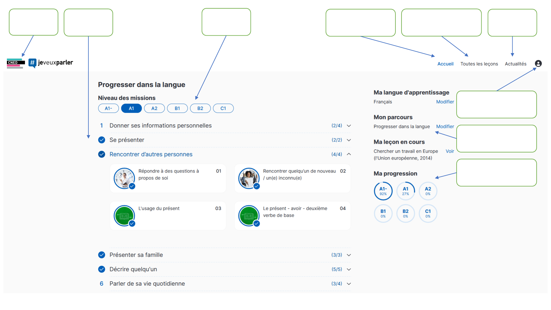The width and height of the screenshot is (551, 310).
Task: Select the A1- level pill
Action: 108,108
